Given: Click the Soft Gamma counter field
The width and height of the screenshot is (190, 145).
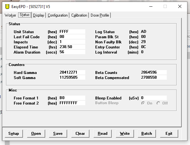Looking at the screenshot, I should pyautogui.click(x=72, y=77).
